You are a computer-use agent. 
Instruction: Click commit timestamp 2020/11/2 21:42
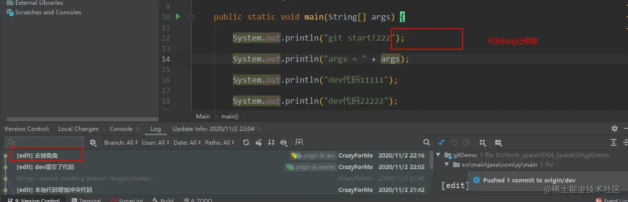[401, 190]
